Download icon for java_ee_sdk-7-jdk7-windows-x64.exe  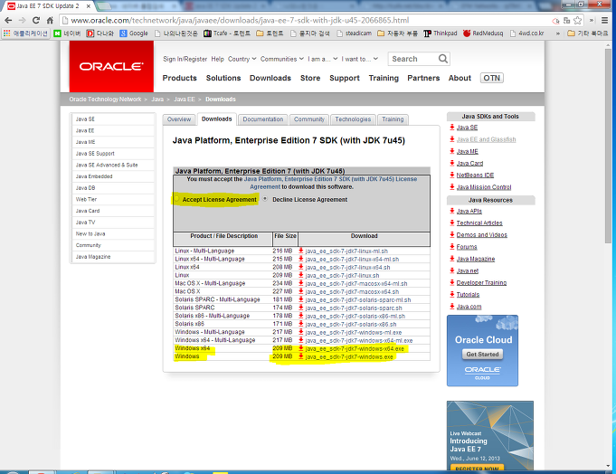[301, 348]
